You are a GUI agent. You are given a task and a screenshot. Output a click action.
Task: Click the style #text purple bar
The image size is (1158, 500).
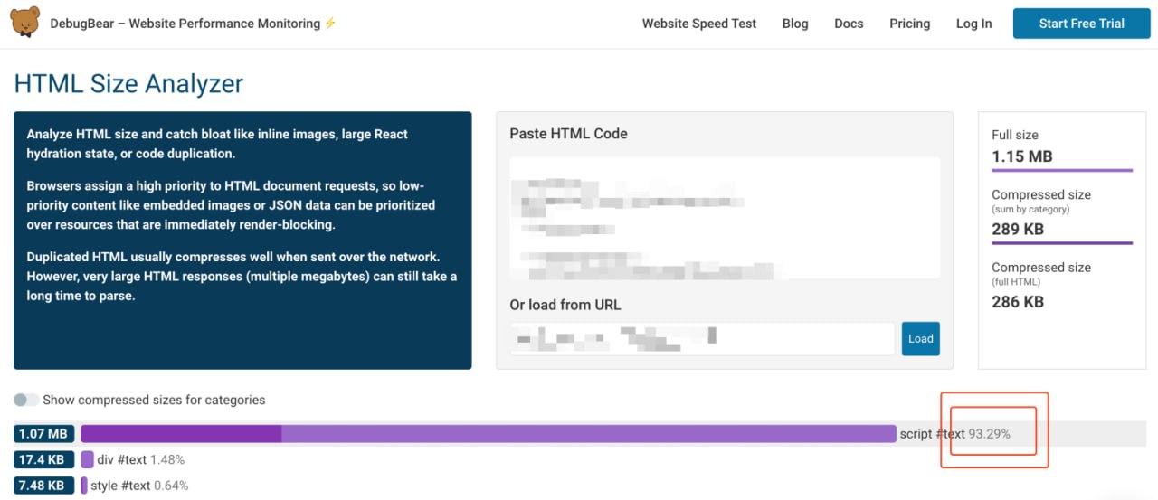[84, 486]
